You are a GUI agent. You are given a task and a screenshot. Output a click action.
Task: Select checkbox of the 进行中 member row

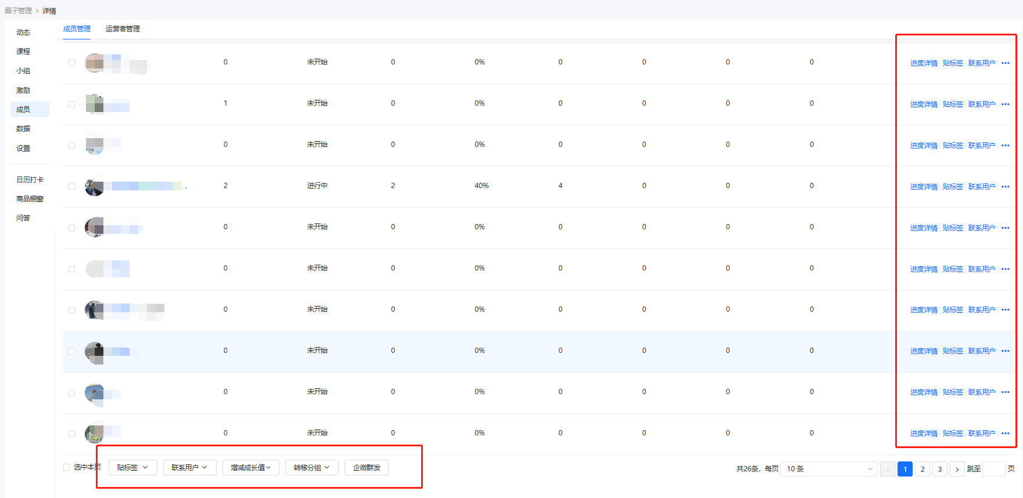click(71, 187)
